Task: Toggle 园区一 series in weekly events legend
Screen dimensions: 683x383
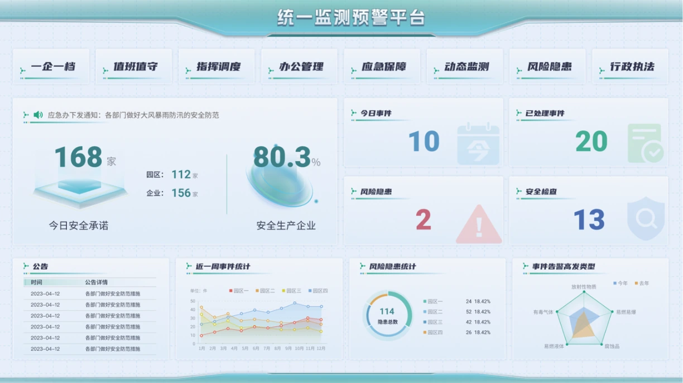Action: (239, 291)
